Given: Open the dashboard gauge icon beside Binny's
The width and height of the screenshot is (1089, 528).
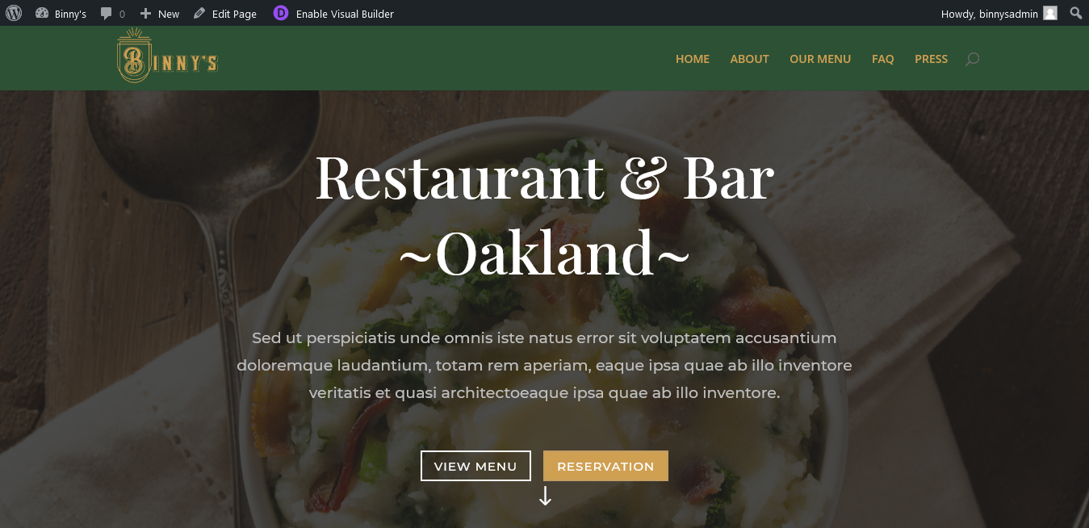Looking at the screenshot, I should click(x=42, y=13).
